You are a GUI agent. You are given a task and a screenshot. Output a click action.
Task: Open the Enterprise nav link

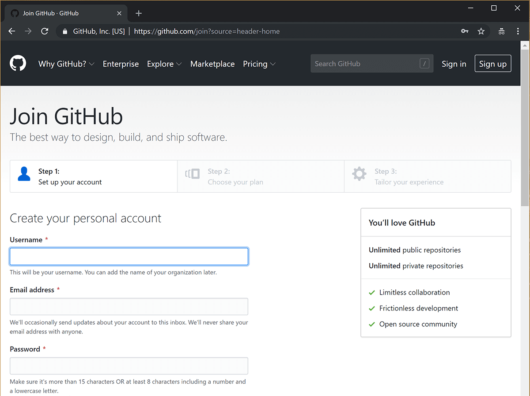(121, 64)
